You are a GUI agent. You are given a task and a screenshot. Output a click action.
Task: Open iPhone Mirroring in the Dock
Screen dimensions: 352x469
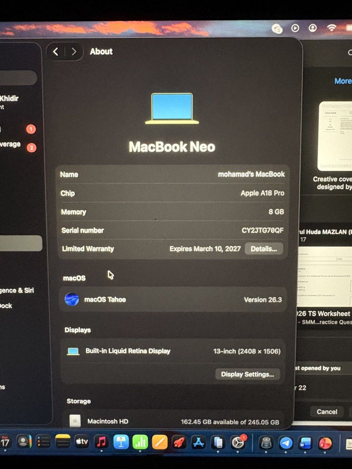pos(218,443)
